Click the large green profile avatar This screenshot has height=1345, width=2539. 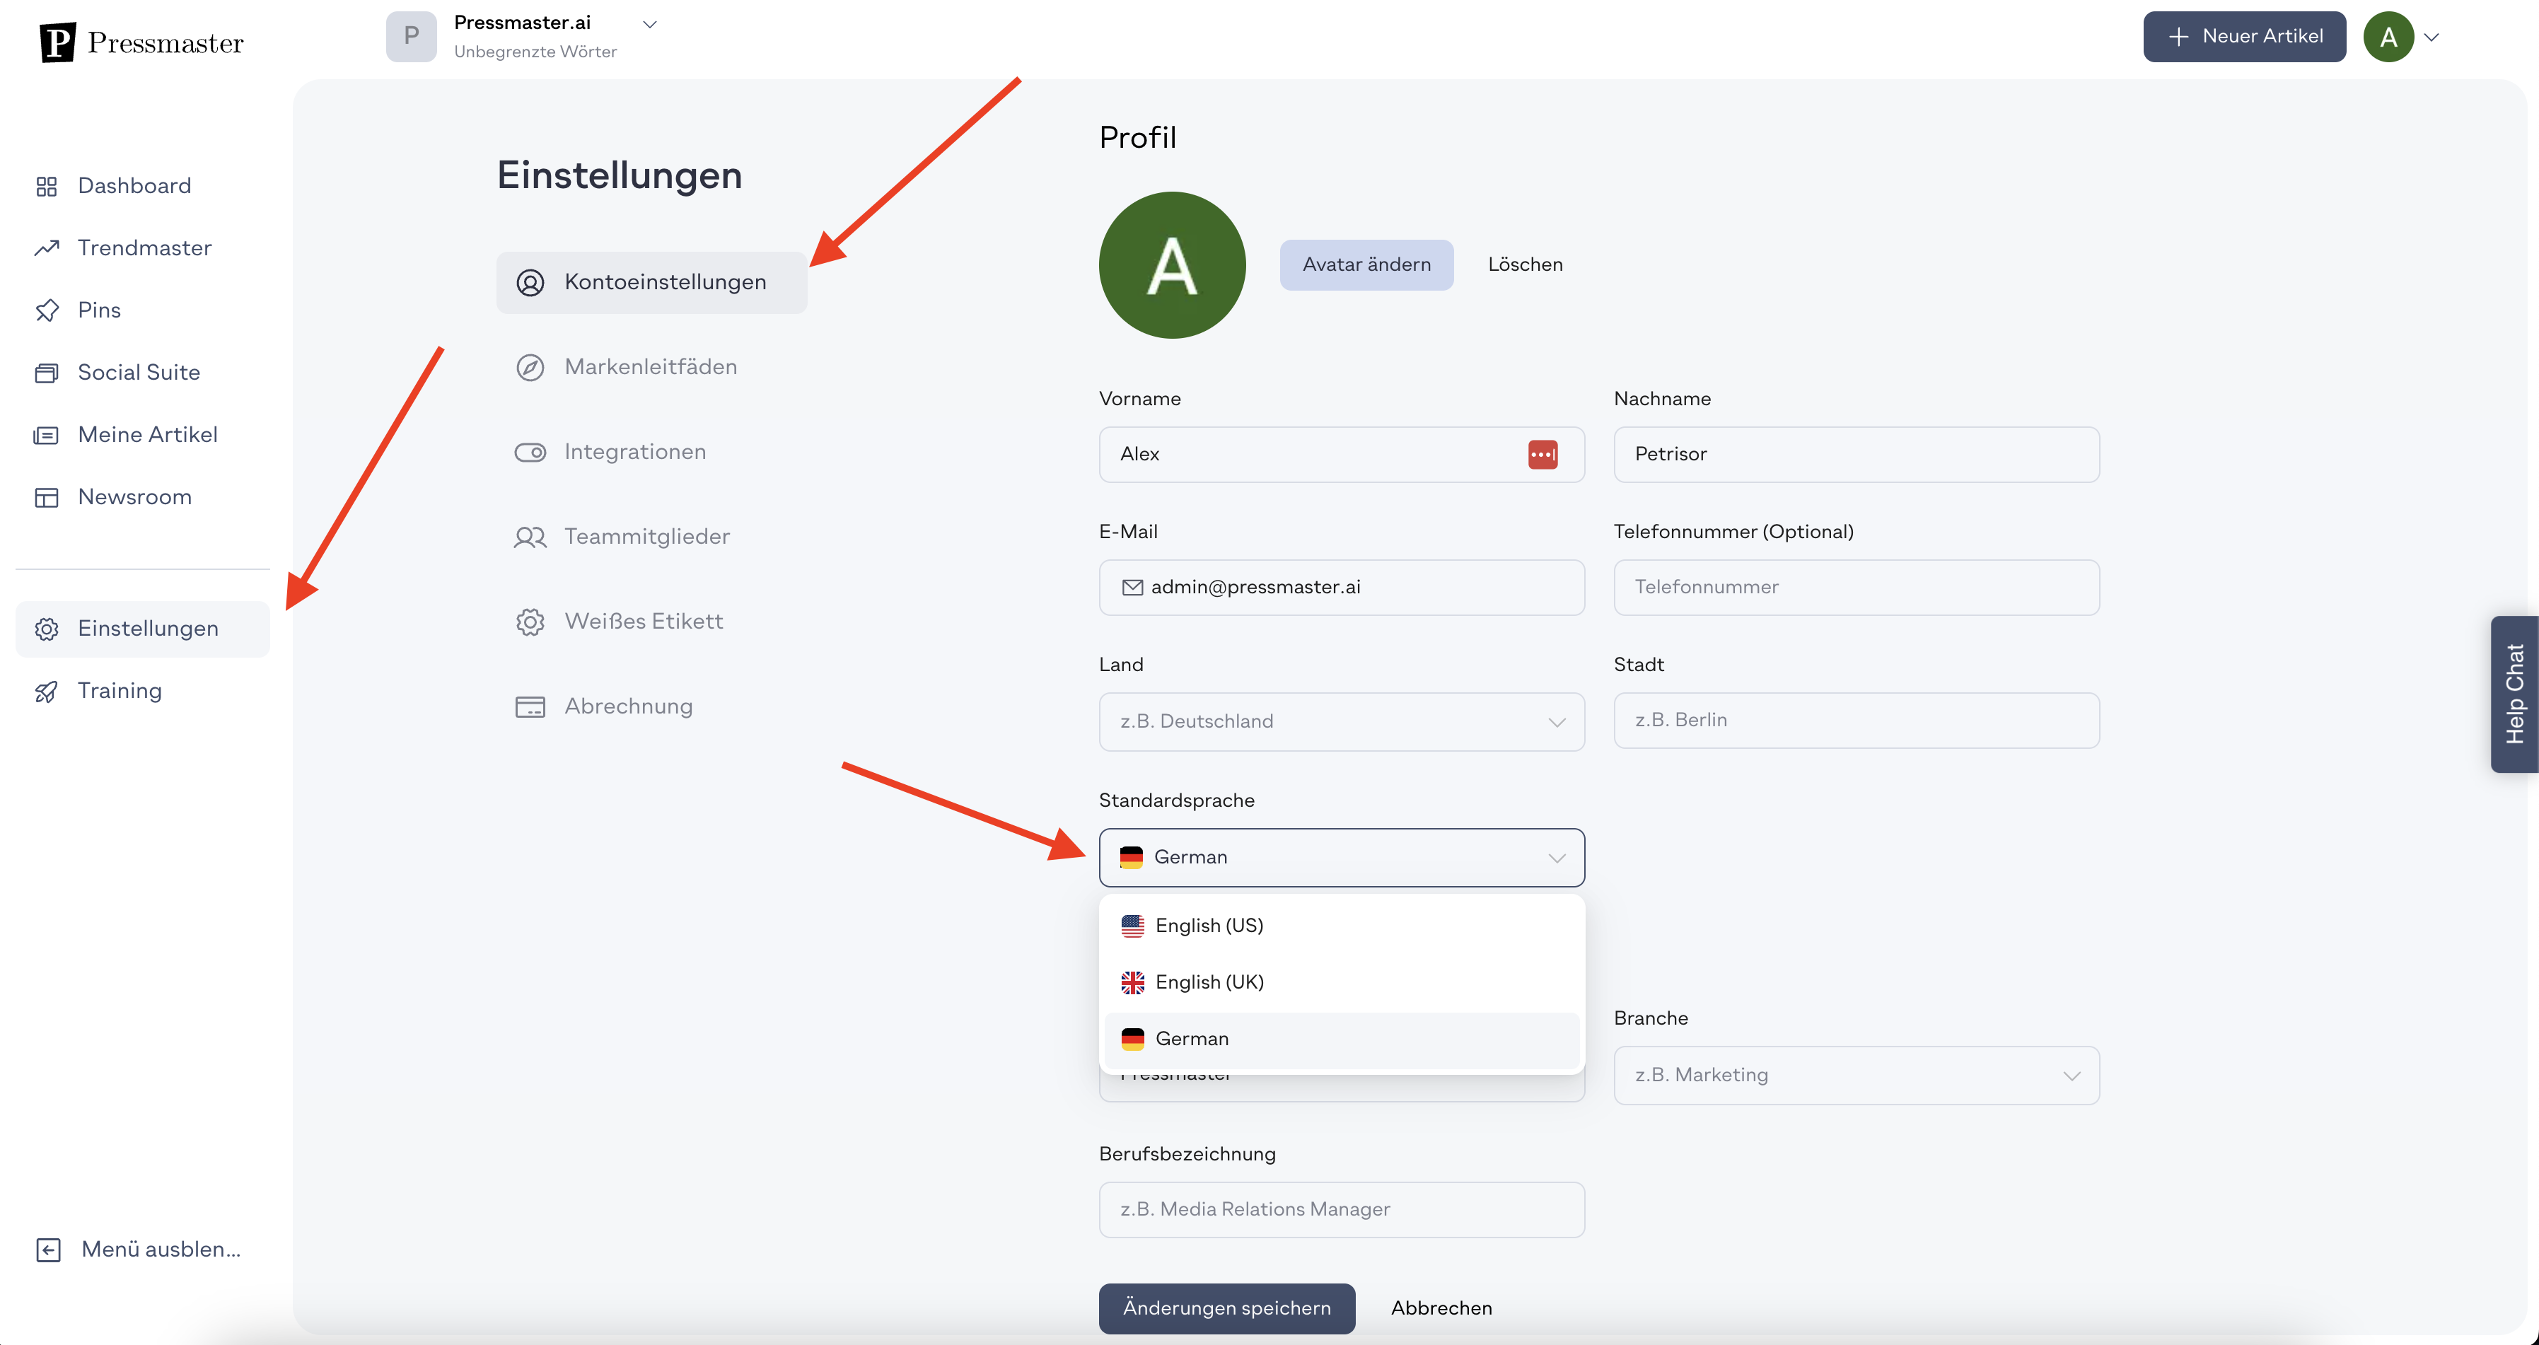coord(1172,265)
